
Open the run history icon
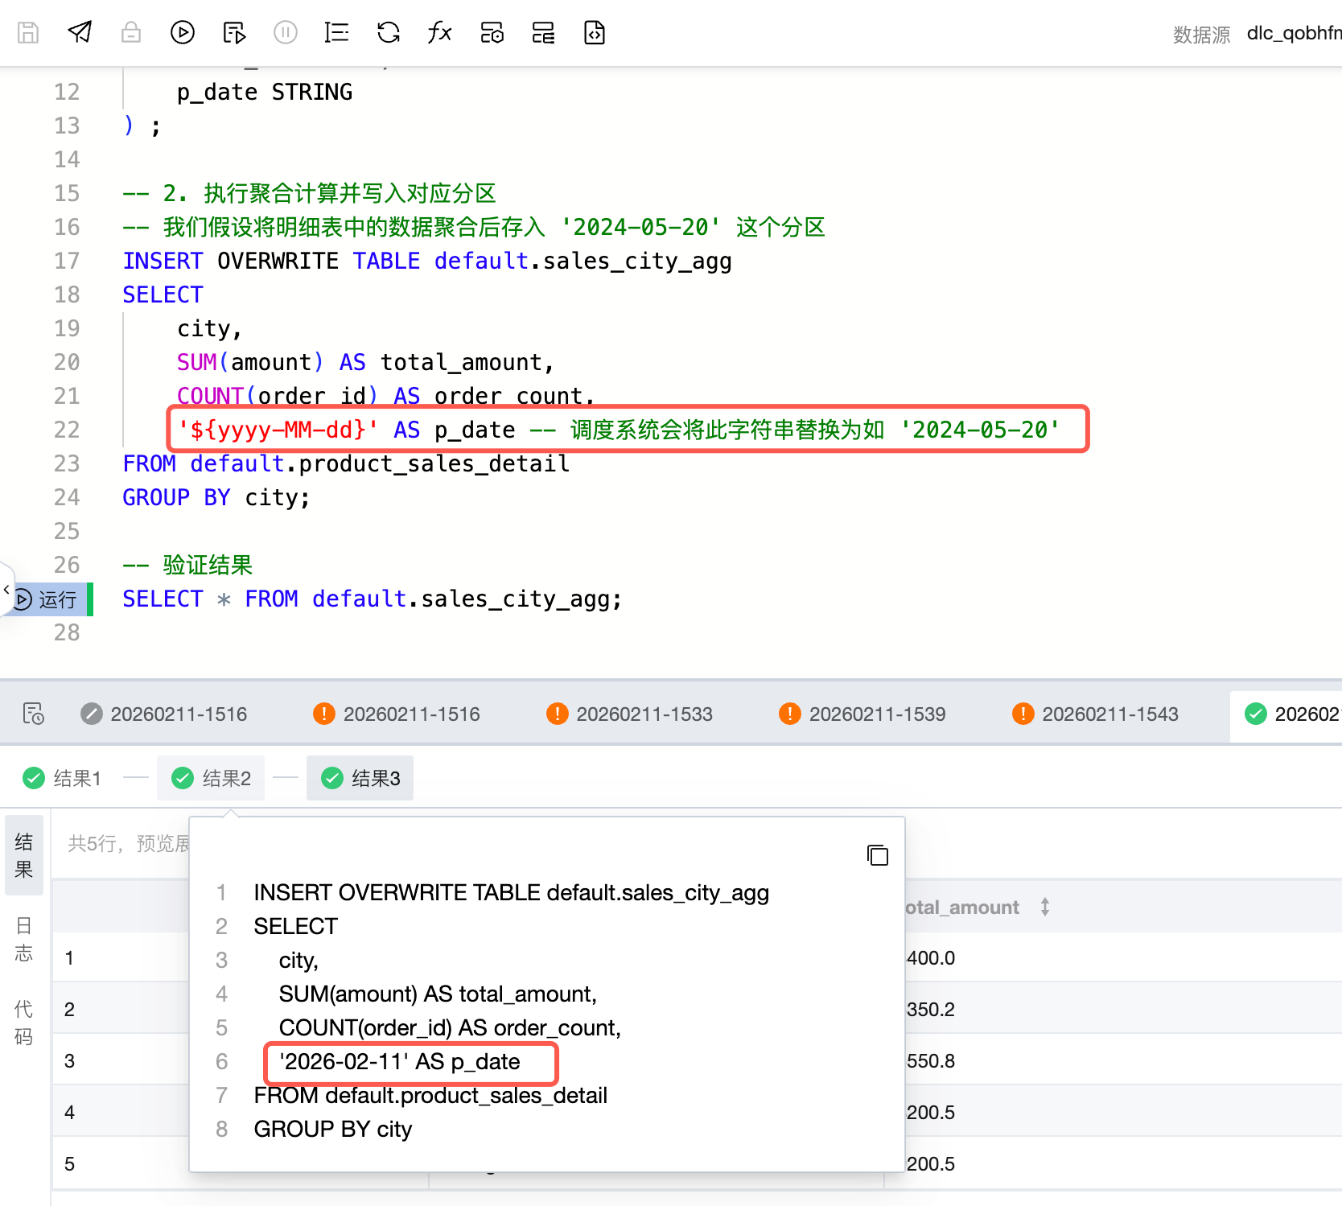pos(33,714)
